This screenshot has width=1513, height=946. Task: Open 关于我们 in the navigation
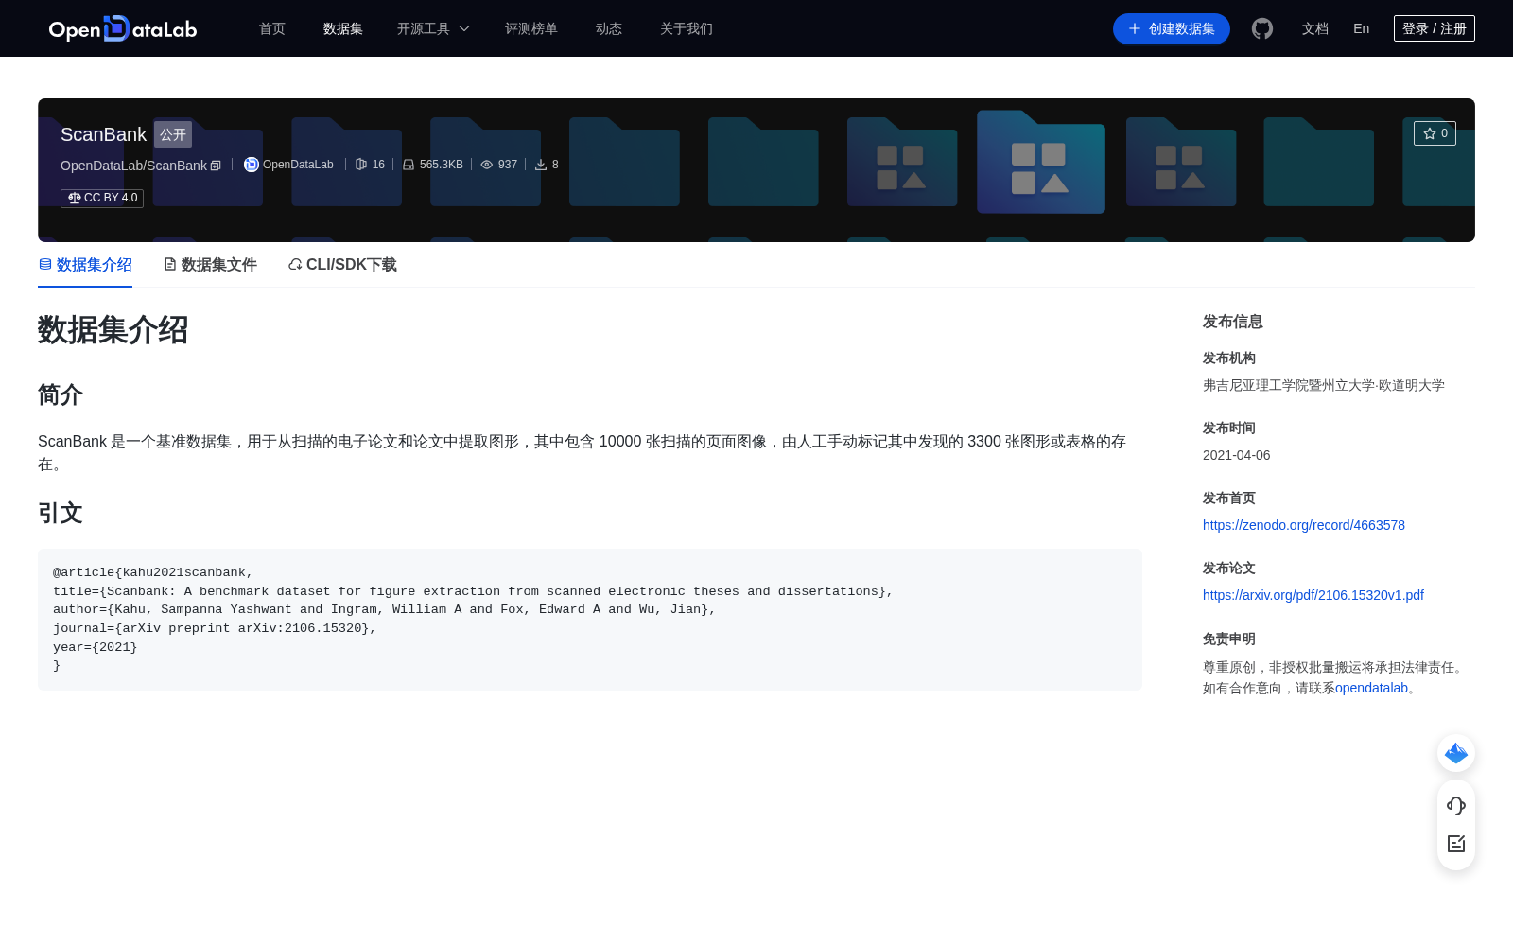[687, 28]
